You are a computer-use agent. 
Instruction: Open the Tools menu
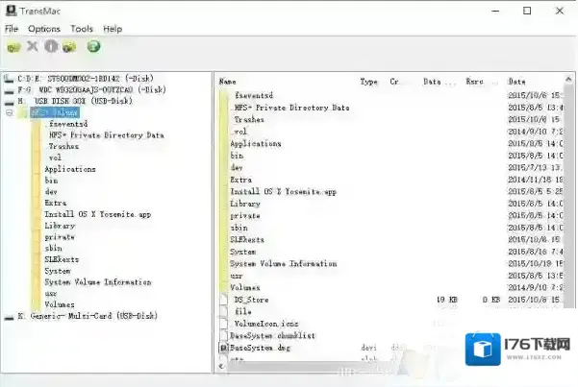tap(82, 29)
